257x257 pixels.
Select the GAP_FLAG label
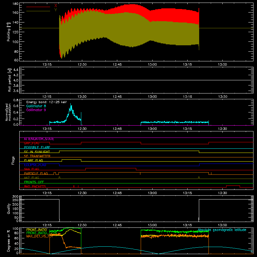[31, 143]
